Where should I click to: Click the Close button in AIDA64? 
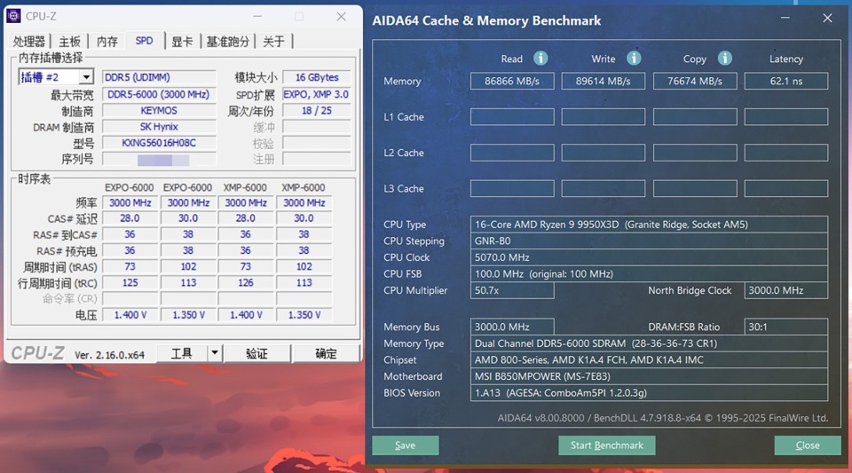click(808, 445)
